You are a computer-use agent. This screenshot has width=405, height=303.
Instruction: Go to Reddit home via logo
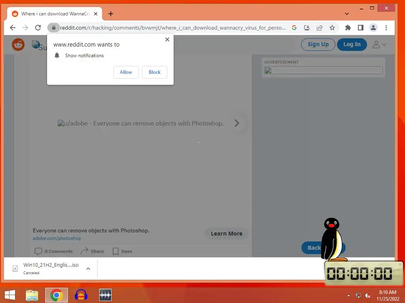pyautogui.click(x=18, y=45)
